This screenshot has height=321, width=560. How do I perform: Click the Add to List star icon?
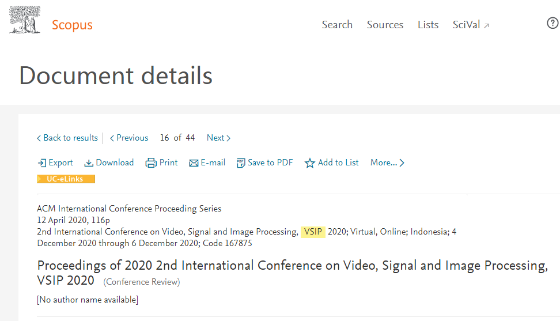[x=309, y=163]
